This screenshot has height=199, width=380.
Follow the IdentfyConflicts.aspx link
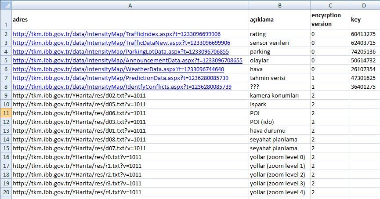pyautogui.click(x=122, y=87)
